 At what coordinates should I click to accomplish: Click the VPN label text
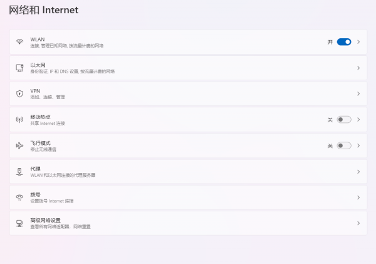tap(35, 91)
